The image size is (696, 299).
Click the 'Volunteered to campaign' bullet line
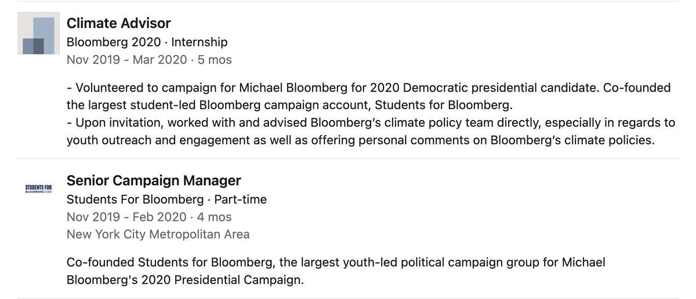(368, 88)
